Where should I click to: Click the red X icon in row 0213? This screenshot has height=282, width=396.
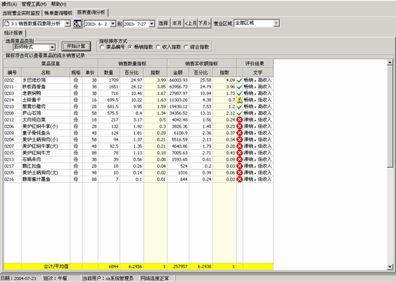click(x=240, y=159)
